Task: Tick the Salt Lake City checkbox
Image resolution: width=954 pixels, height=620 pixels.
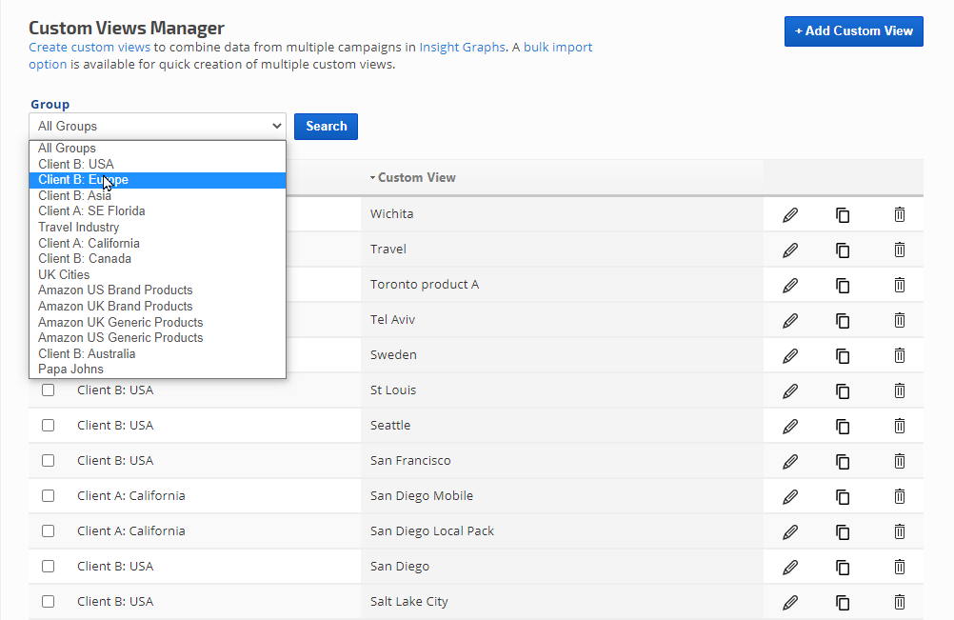Action: point(49,602)
